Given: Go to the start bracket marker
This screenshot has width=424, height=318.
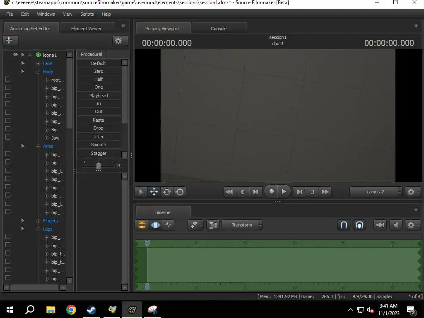Looking at the screenshot, I should [243, 192].
